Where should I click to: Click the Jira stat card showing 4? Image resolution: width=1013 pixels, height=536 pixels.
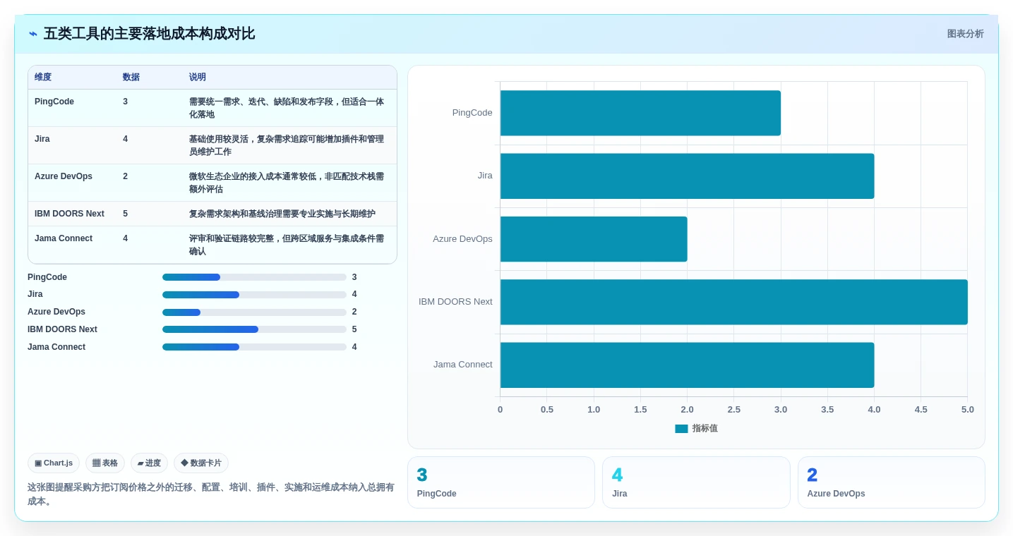696,482
